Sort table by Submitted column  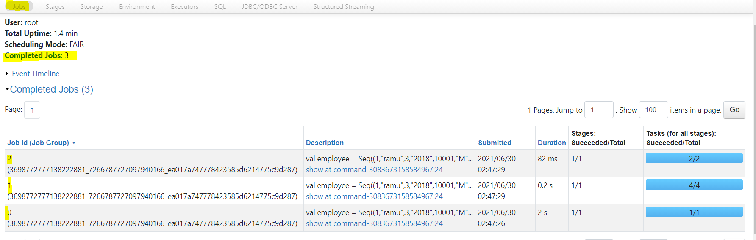tap(495, 143)
